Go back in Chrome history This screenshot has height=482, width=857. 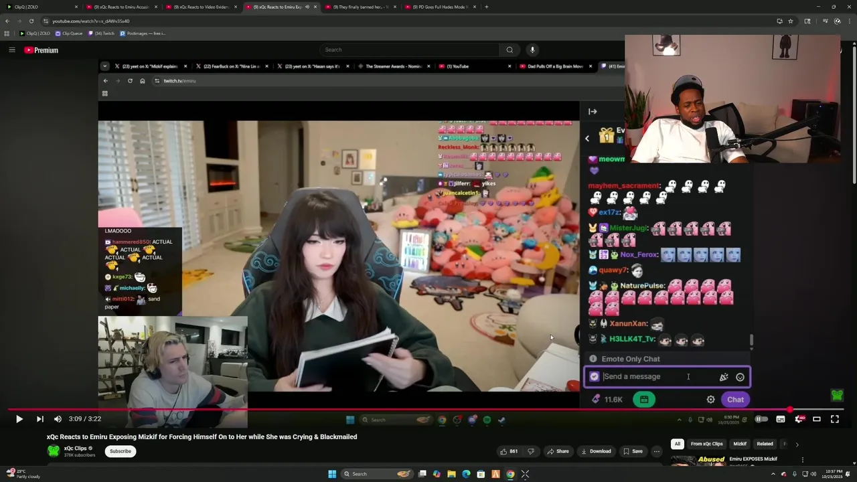(7, 21)
